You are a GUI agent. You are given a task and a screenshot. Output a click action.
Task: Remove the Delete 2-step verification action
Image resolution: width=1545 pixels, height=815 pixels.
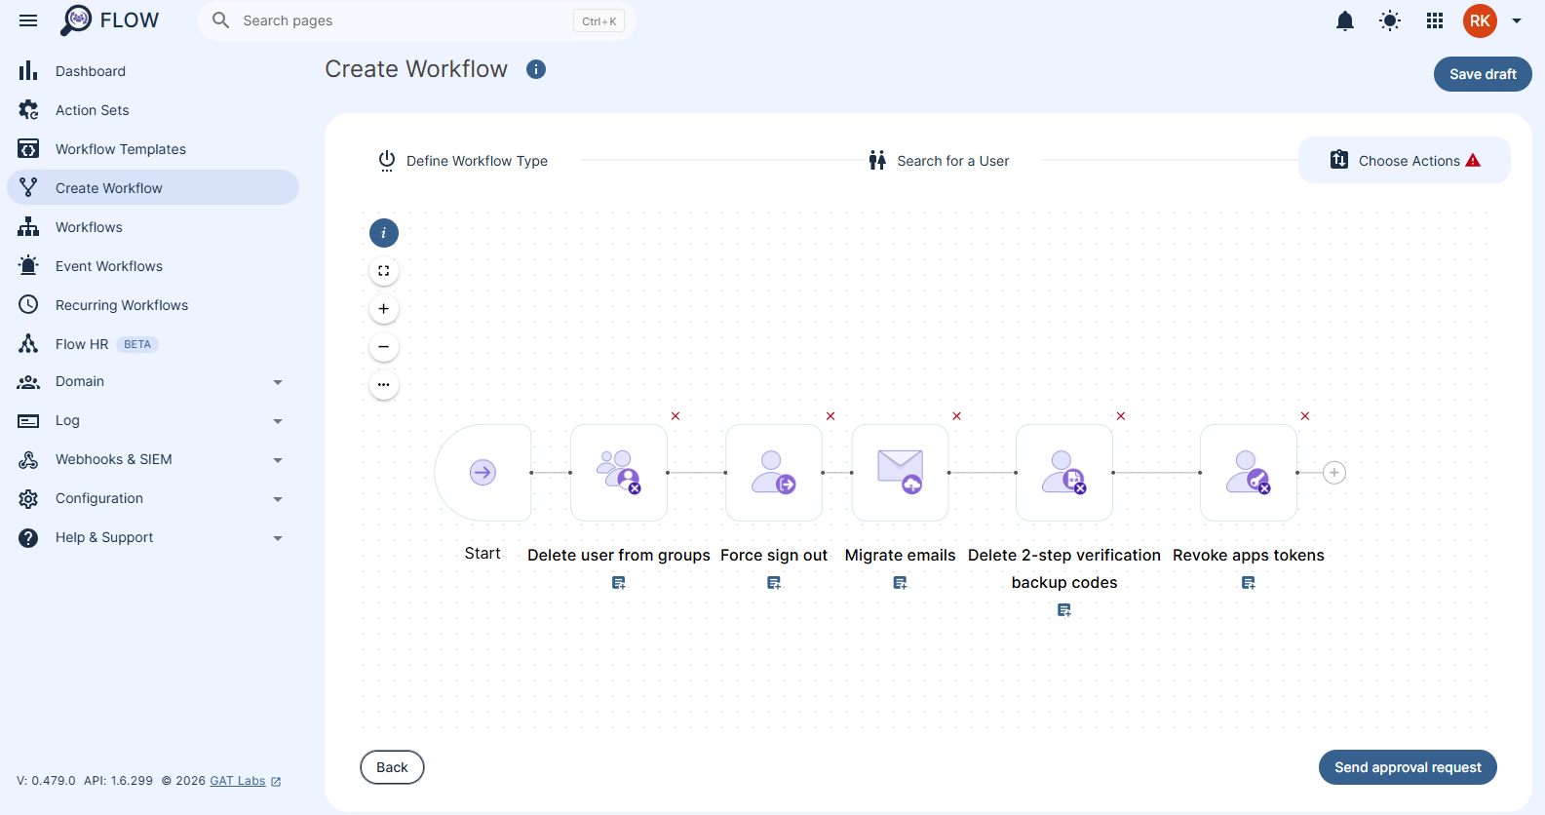(x=1121, y=416)
